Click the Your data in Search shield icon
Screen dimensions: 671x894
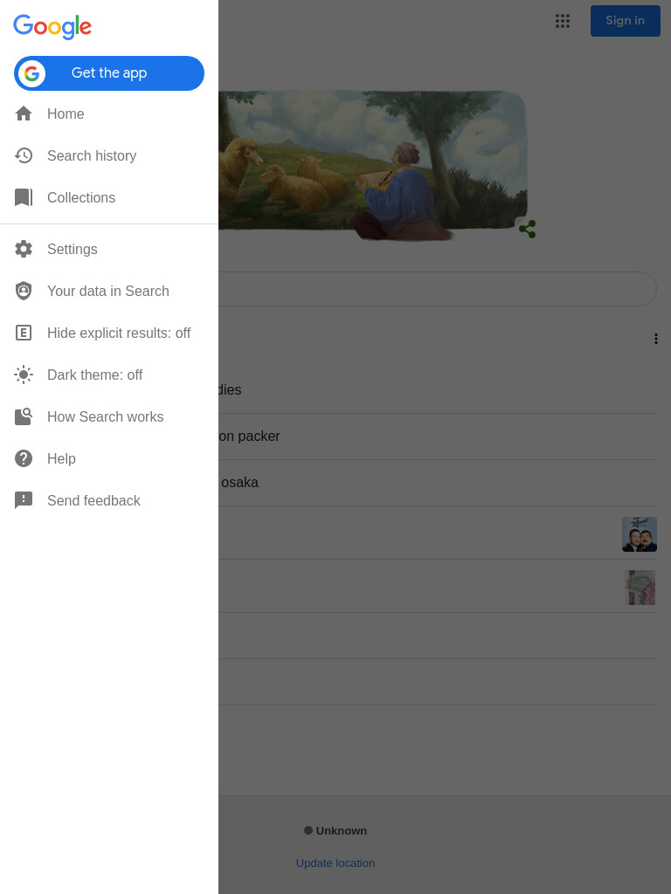click(24, 291)
